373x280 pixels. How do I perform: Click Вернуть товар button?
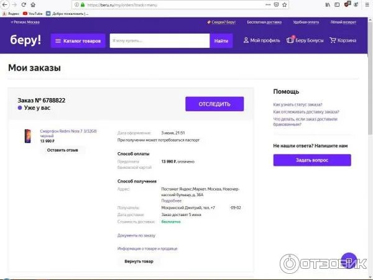pyautogui.click(x=139, y=261)
